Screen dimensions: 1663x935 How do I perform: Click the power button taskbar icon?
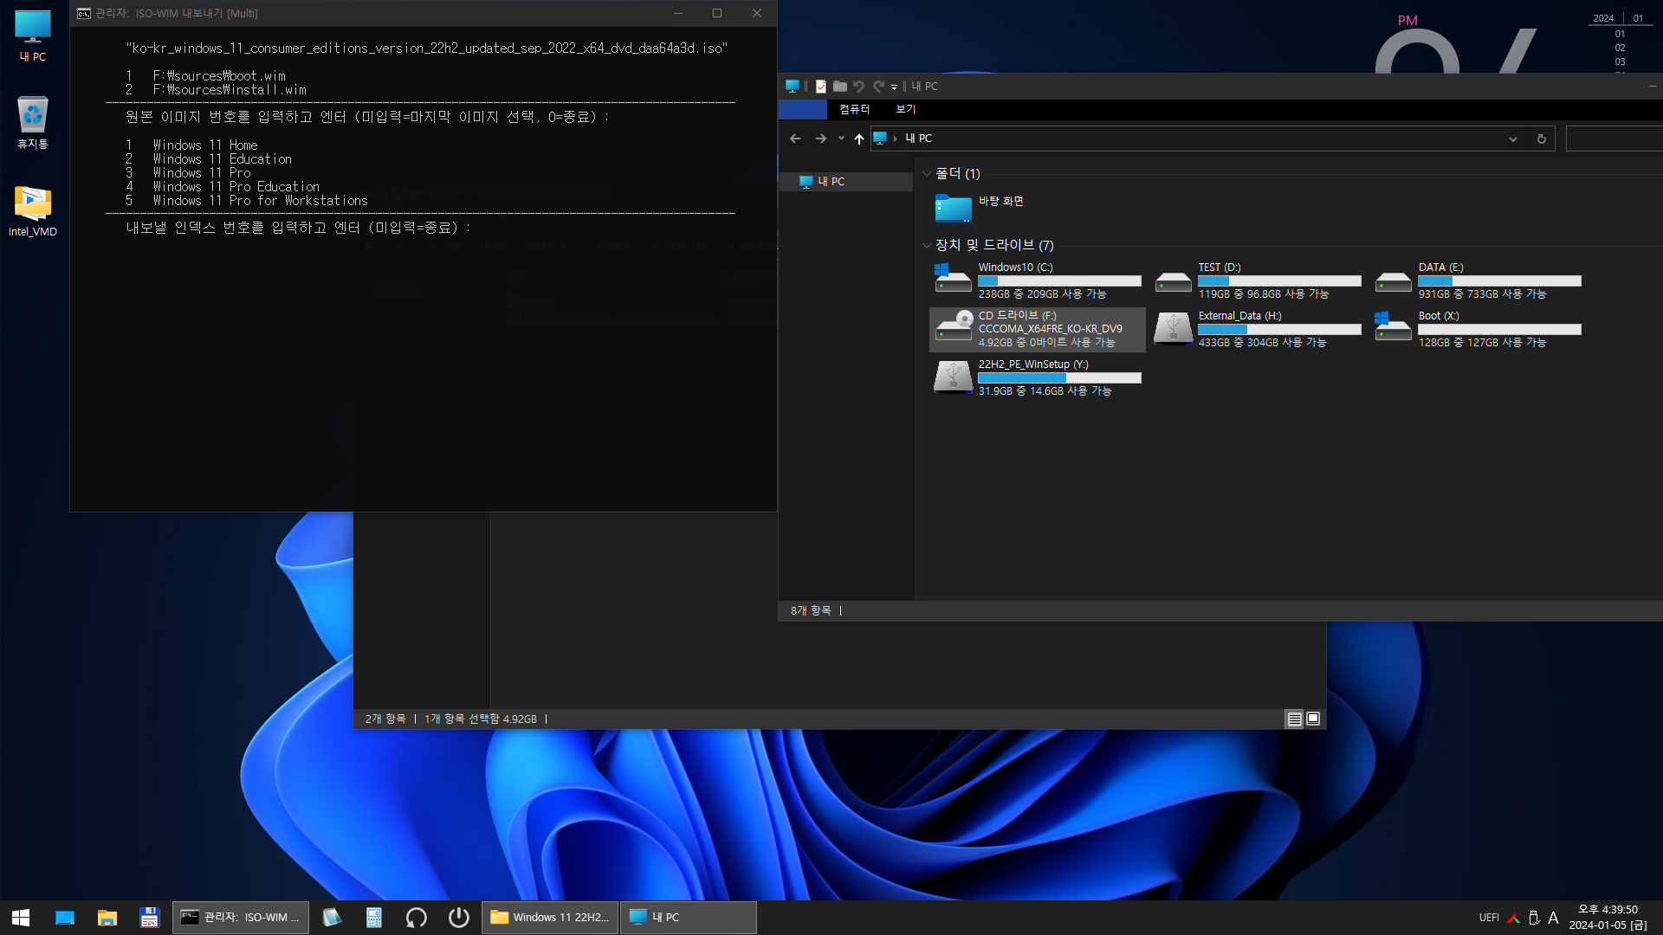pyautogui.click(x=459, y=918)
